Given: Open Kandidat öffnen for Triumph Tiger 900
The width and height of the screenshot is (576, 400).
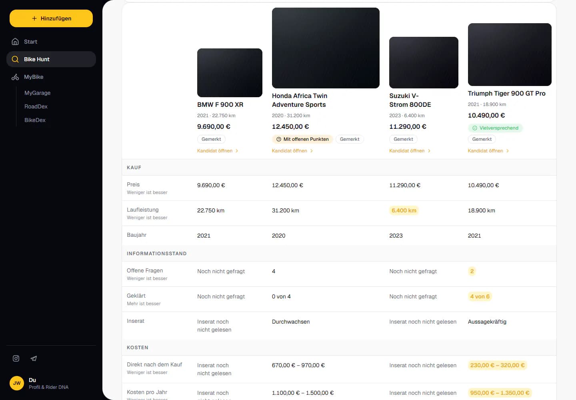Looking at the screenshot, I should click(488, 151).
